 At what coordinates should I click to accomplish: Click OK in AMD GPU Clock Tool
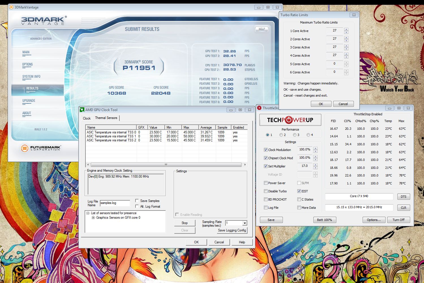196,242
